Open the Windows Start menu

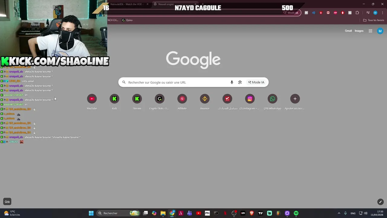click(91, 213)
